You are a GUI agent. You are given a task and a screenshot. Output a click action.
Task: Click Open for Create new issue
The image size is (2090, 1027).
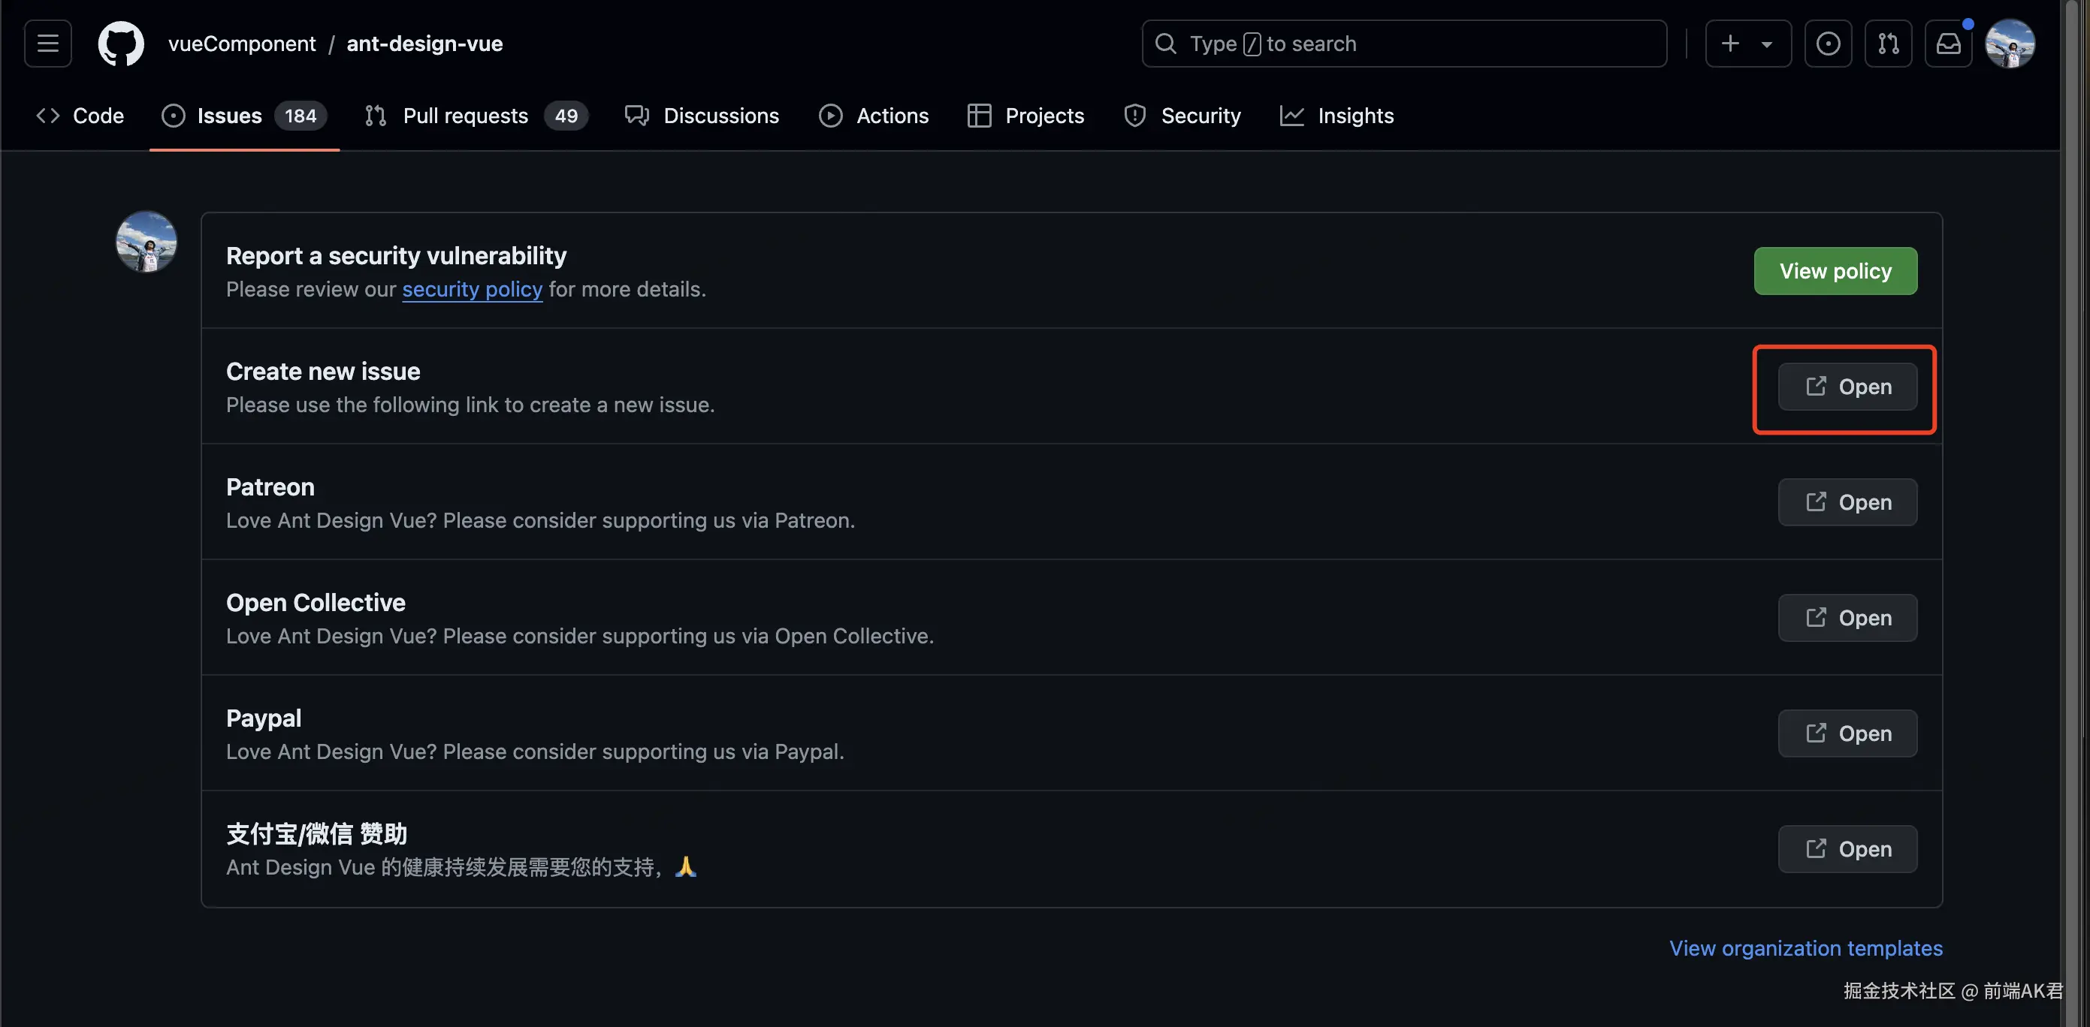pyautogui.click(x=1847, y=387)
